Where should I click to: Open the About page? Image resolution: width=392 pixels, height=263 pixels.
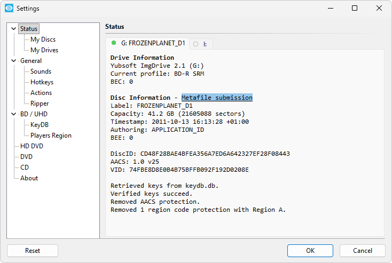point(29,178)
